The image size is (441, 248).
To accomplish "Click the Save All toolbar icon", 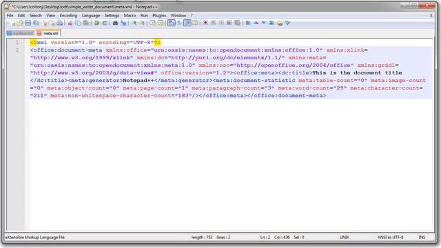I will tap(36, 23).
